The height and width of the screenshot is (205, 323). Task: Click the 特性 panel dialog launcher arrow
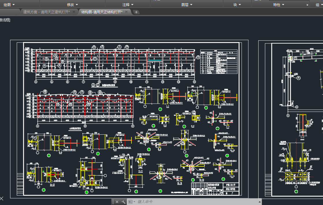(x=307, y=5)
